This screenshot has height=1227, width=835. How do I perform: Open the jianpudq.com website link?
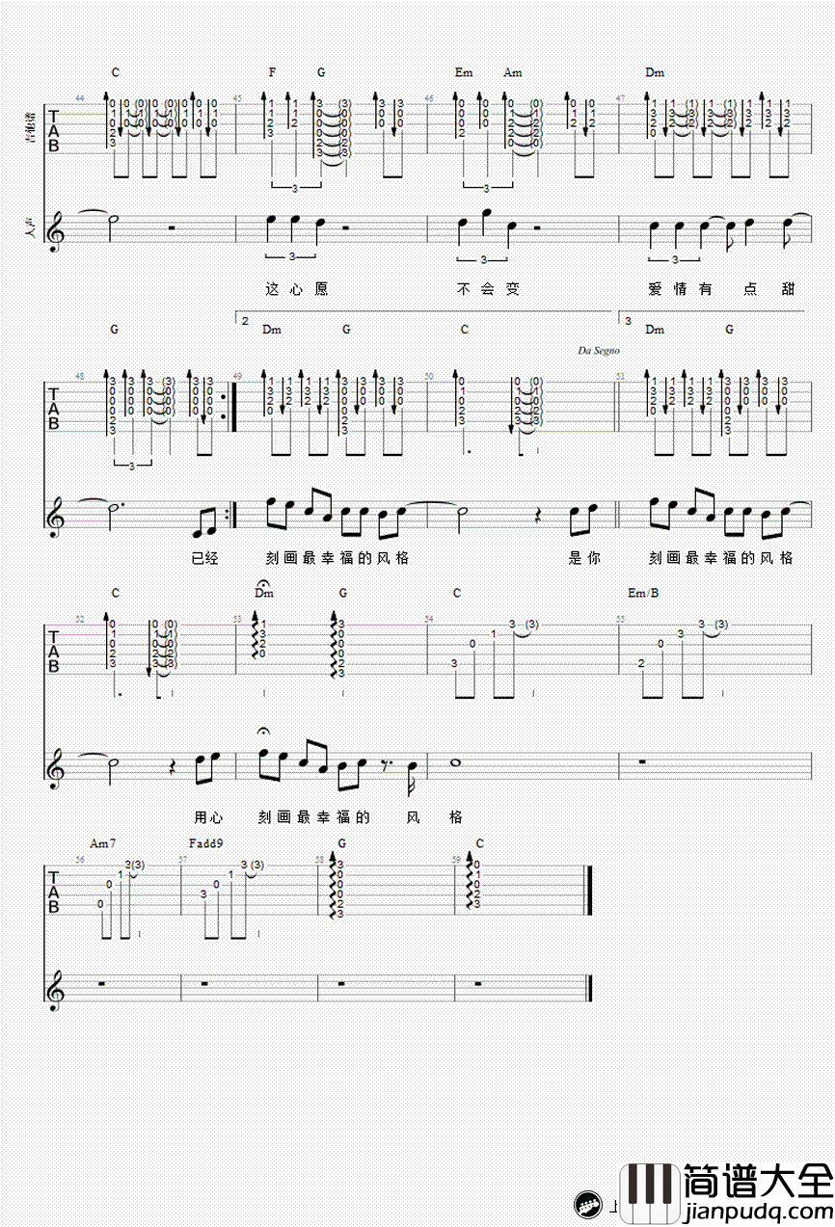(x=758, y=1210)
